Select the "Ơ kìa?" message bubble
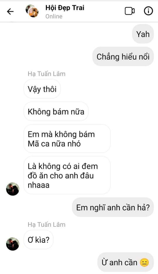The height and width of the screenshot is (274, 158). pyautogui.click(x=38, y=240)
